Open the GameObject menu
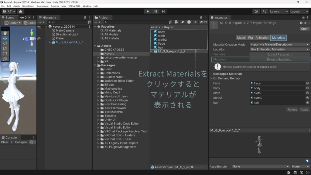311x175 pixels. coord(28,6)
